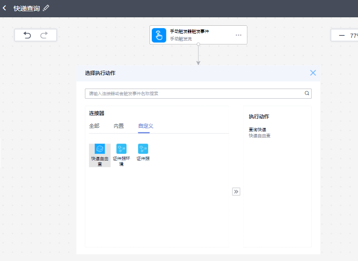358x261 pixels.
Task: Click the zoom percentage value
Action: (x=354, y=36)
